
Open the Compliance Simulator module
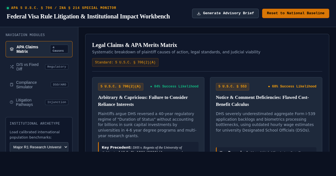[x=39, y=85]
